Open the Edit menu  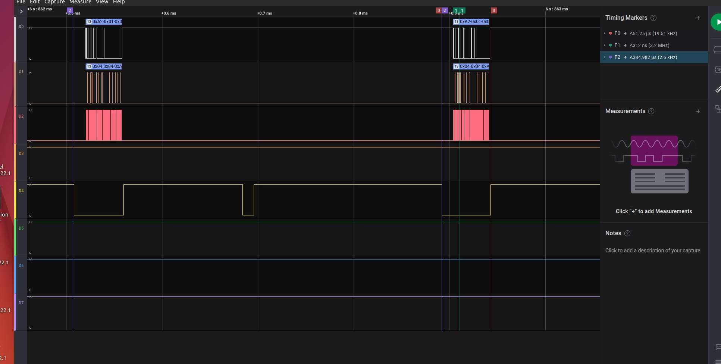35,2
